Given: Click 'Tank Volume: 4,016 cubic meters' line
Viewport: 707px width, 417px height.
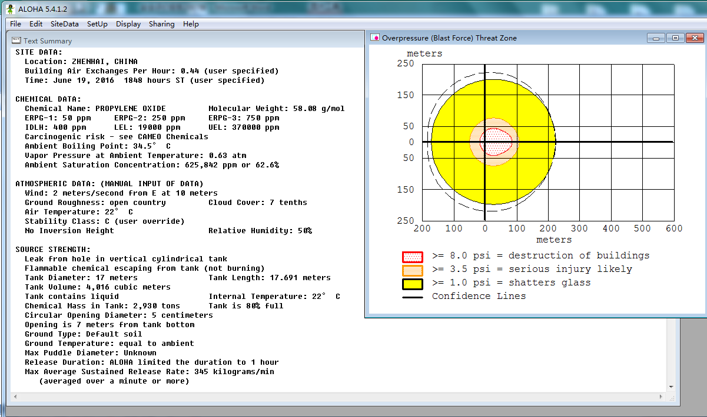Looking at the screenshot, I should (98, 287).
